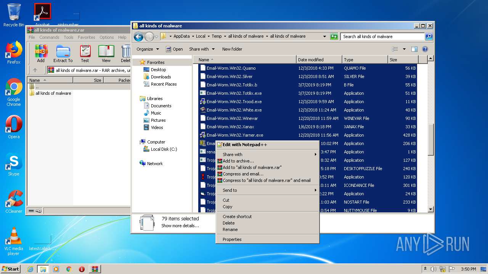
Task: Click New folder button
Action: click(232, 49)
